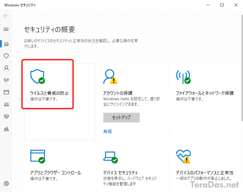Click the heart health icon with warning
The height and width of the screenshot is (192, 243).
point(183,157)
